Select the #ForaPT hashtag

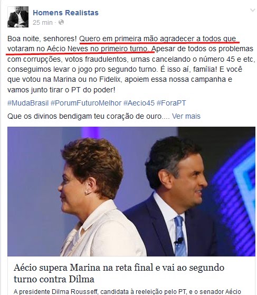(171, 103)
